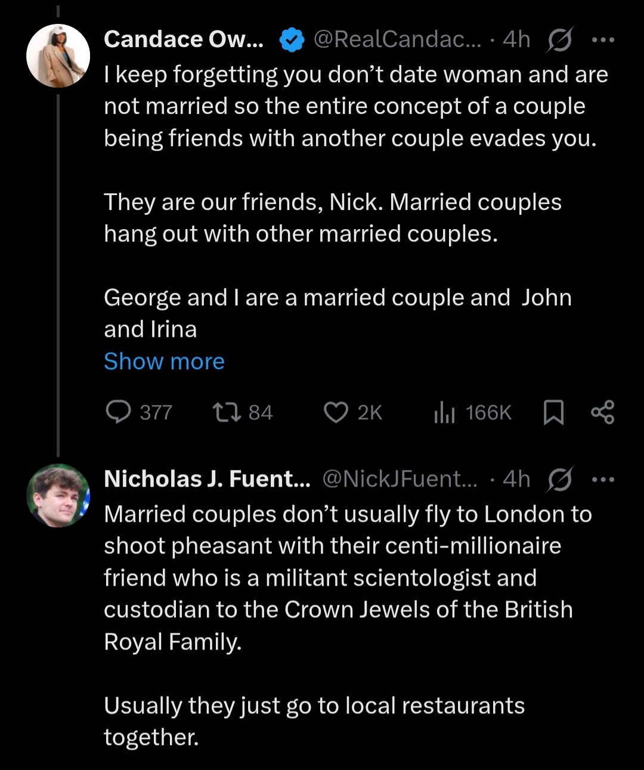View analytics showing 166K views

click(x=444, y=412)
